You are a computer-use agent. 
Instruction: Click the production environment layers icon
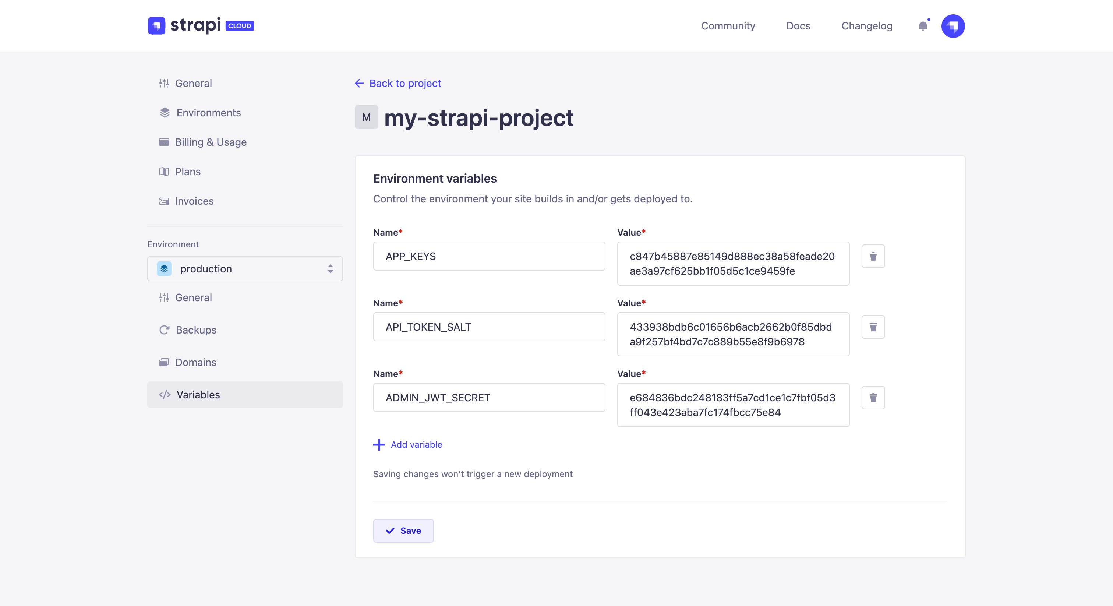click(164, 269)
